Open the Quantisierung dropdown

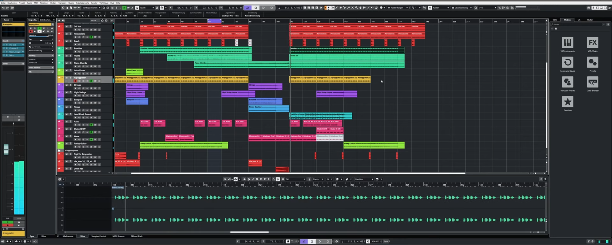click(462, 7)
